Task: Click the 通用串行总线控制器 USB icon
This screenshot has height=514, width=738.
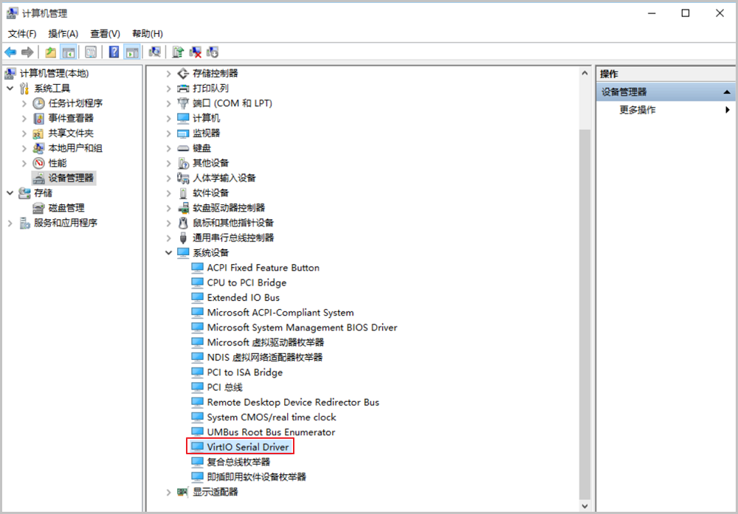Action: click(183, 238)
